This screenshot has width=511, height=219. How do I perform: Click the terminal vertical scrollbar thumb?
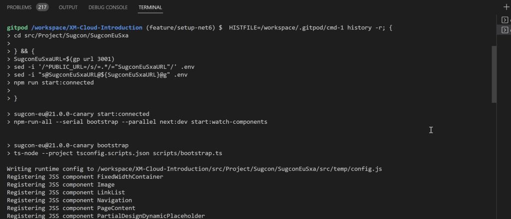(494, 74)
